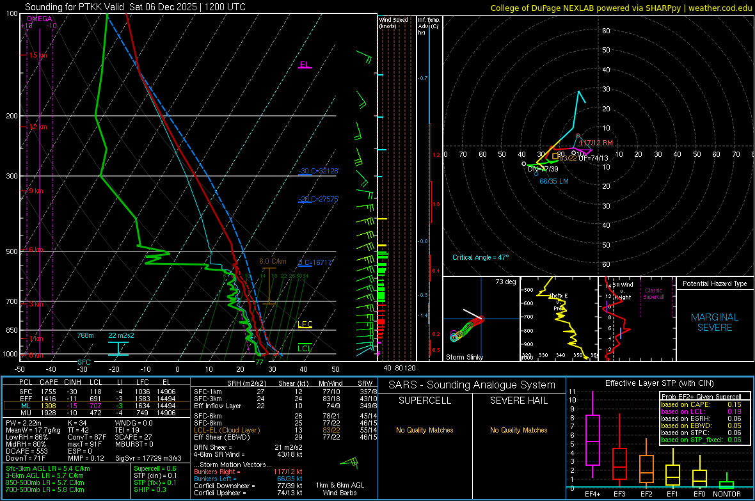Click the 'PW = 2.22in' value

click(24, 423)
